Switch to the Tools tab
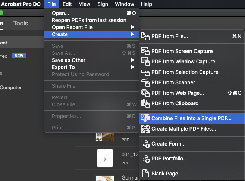The image size is (245, 181). pyautogui.click(x=21, y=23)
